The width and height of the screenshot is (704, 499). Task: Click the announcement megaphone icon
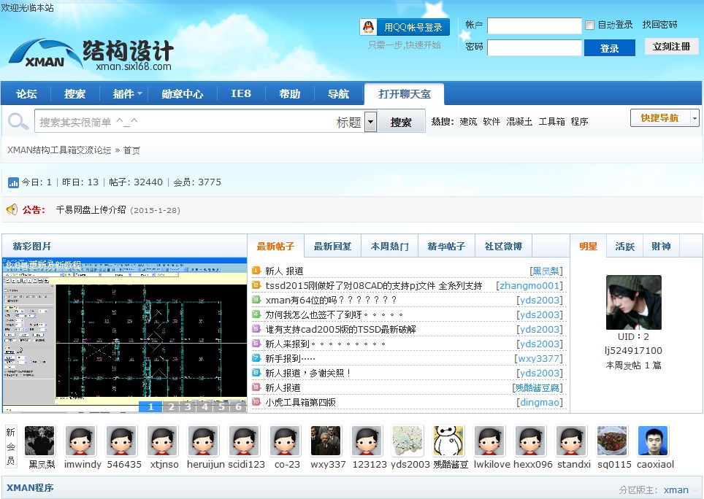pos(12,209)
